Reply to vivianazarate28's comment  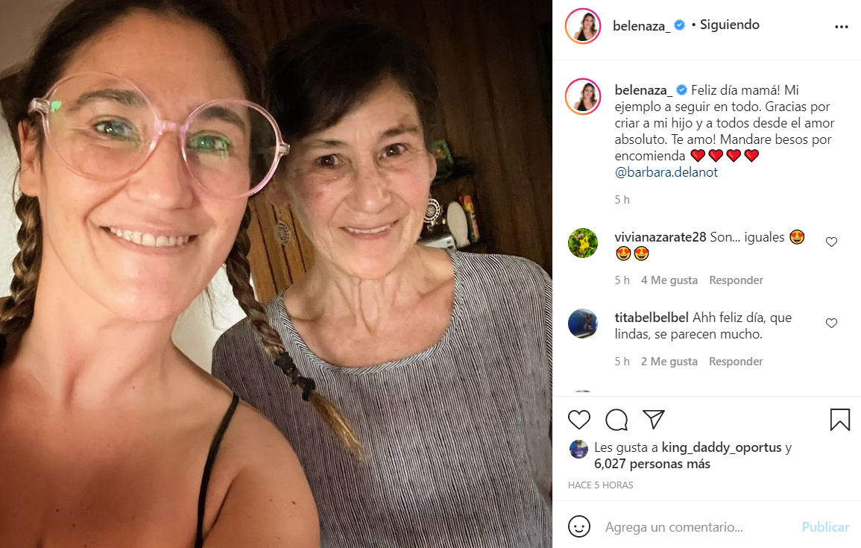[x=736, y=280]
